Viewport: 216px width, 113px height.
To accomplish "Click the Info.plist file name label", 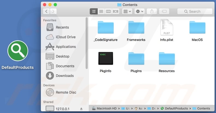I will 167,40.
